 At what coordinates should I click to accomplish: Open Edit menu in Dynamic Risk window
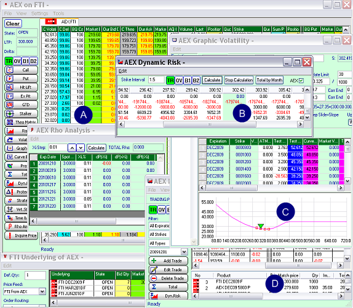[x=123, y=71]
